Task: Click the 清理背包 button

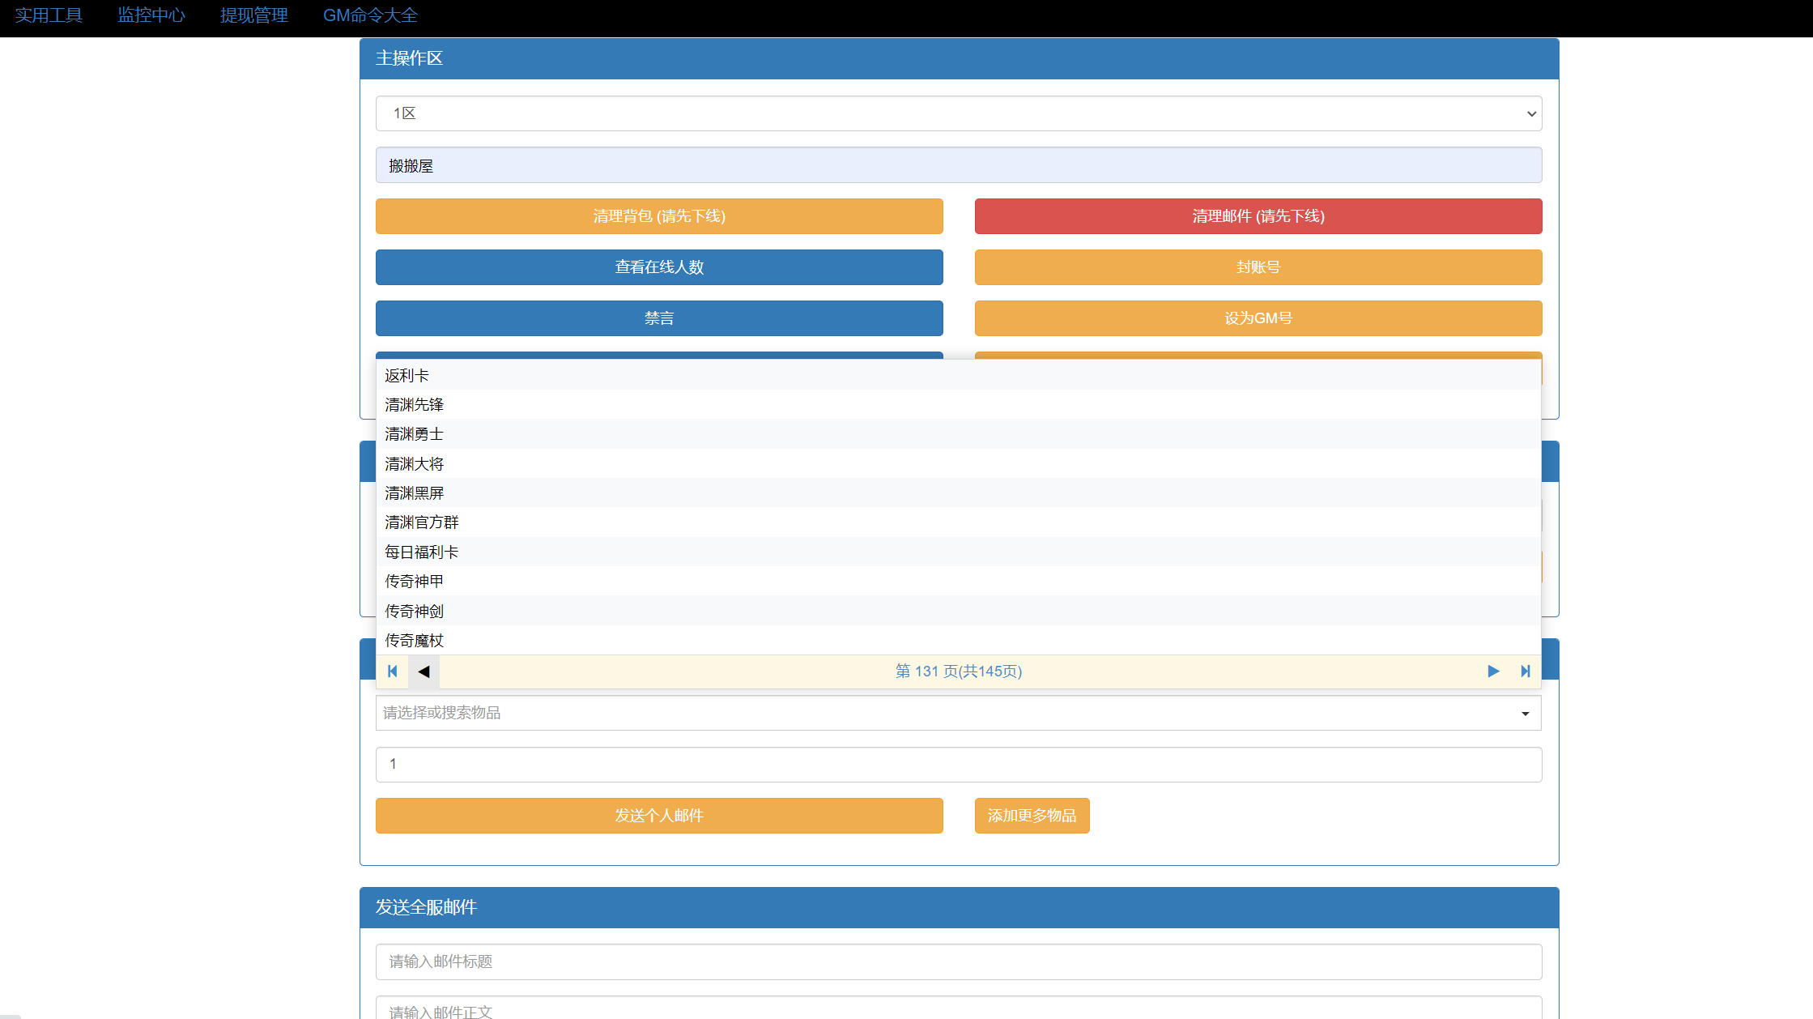Action: pos(659,216)
